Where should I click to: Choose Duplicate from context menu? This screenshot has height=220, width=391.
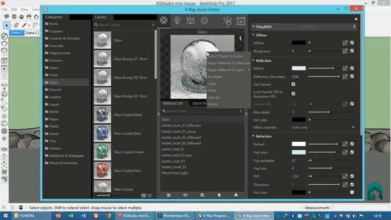point(228,77)
